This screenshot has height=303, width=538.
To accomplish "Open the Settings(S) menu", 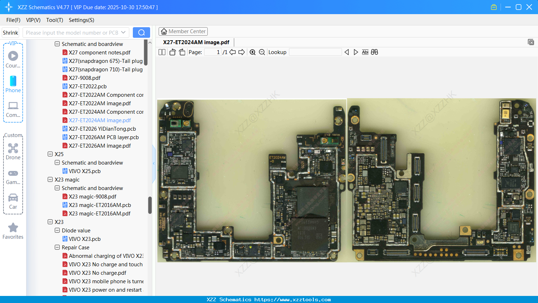I will click(x=81, y=20).
